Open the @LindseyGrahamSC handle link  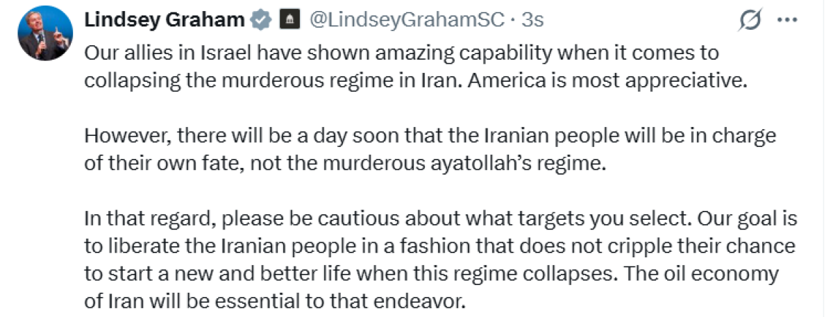coord(405,21)
